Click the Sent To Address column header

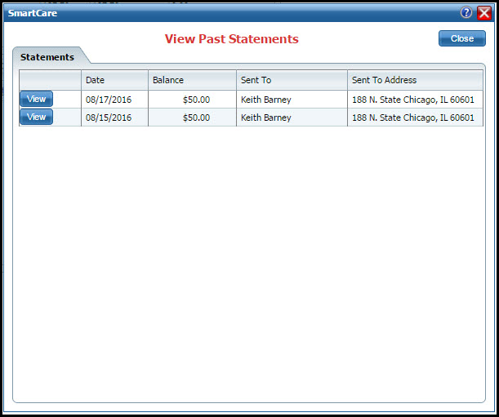click(384, 80)
